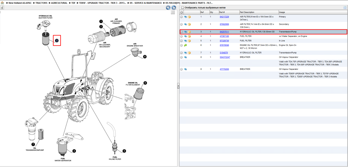
Task: Click the next illustration arrow button
Action: tap(174, 8)
